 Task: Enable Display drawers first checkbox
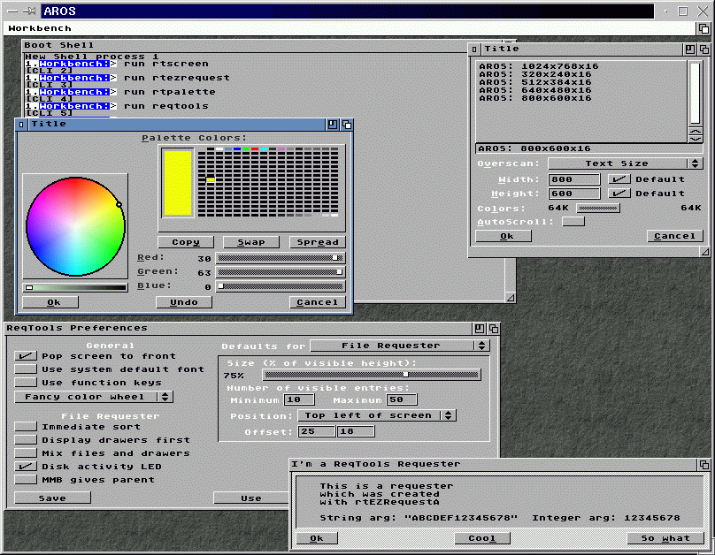point(26,440)
